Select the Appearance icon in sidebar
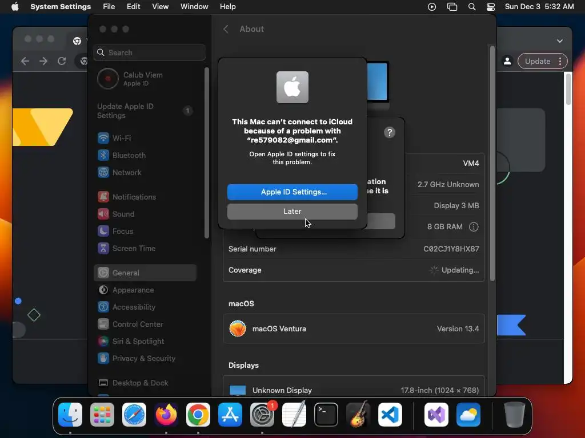This screenshot has height=438, width=585. [103, 290]
